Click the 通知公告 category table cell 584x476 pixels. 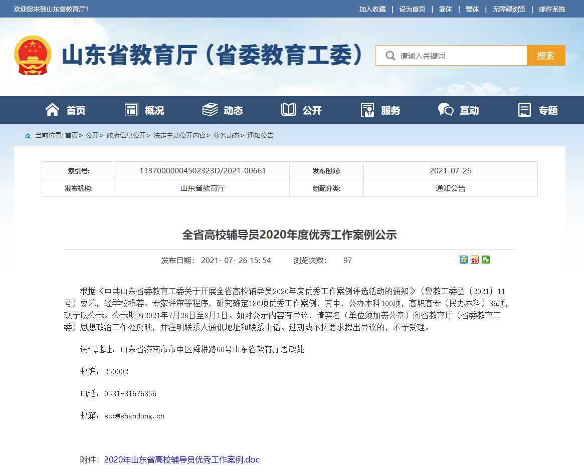pyautogui.click(x=451, y=188)
